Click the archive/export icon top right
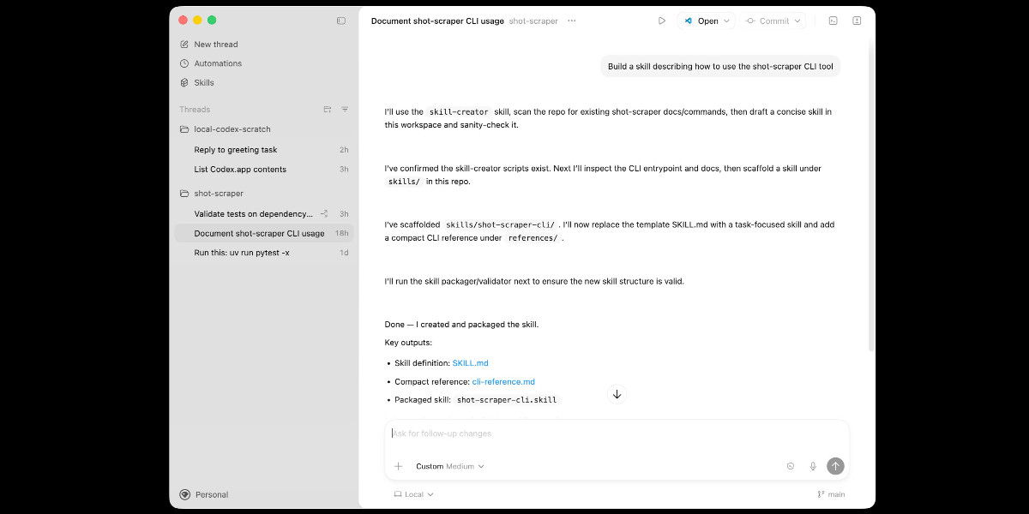The image size is (1029, 514). tap(856, 20)
